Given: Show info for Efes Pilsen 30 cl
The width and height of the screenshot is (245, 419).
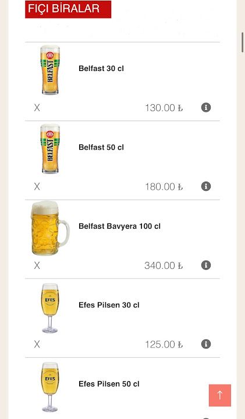Looking at the screenshot, I should [206, 344].
